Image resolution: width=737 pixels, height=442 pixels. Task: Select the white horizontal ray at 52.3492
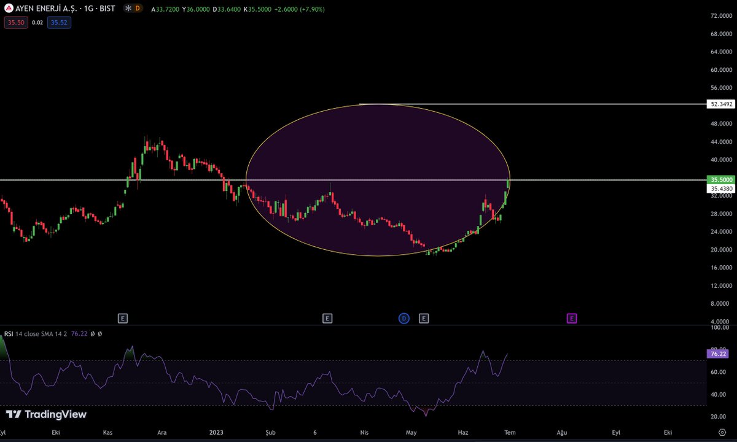(533, 104)
